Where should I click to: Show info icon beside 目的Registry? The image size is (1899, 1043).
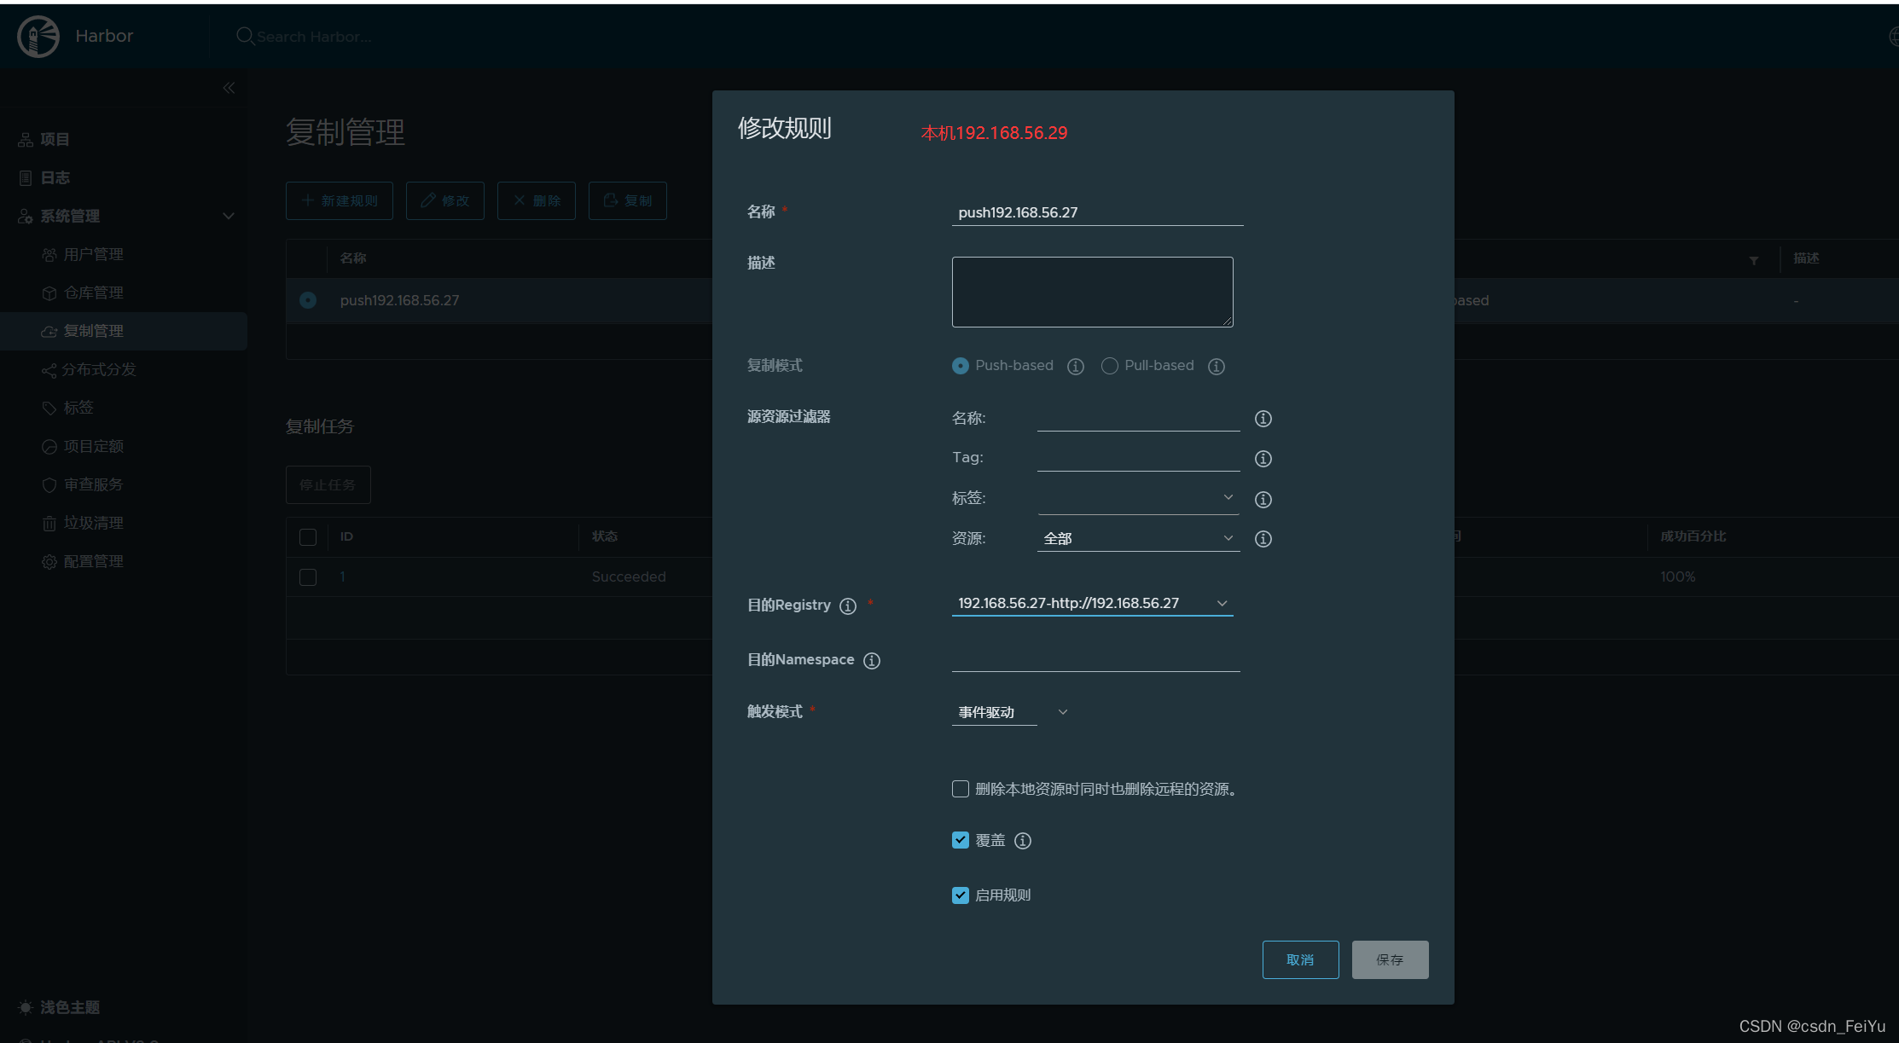848,606
